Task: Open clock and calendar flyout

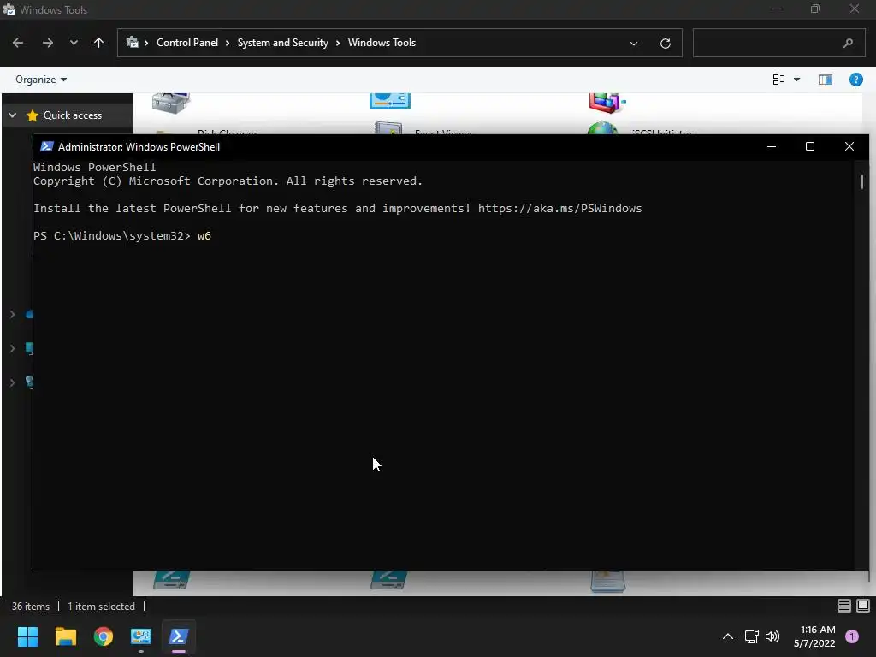Action: click(814, 636)
